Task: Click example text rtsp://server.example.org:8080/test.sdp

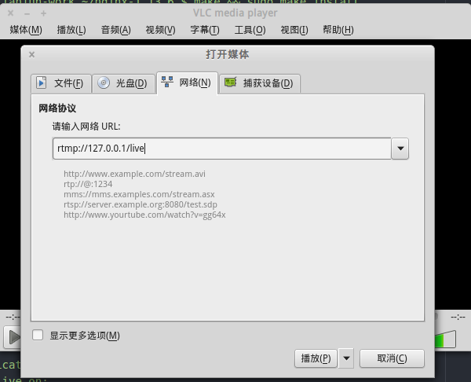Action: click(141, 204)
